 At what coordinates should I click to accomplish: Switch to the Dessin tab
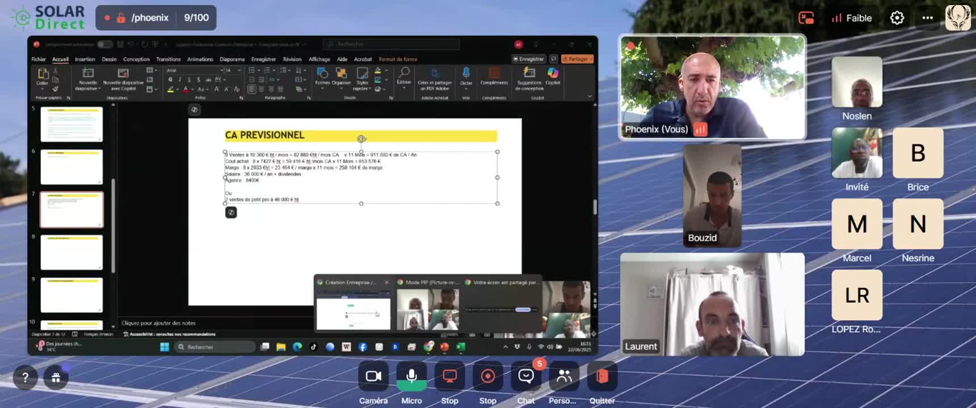click(x=109, y=59)
